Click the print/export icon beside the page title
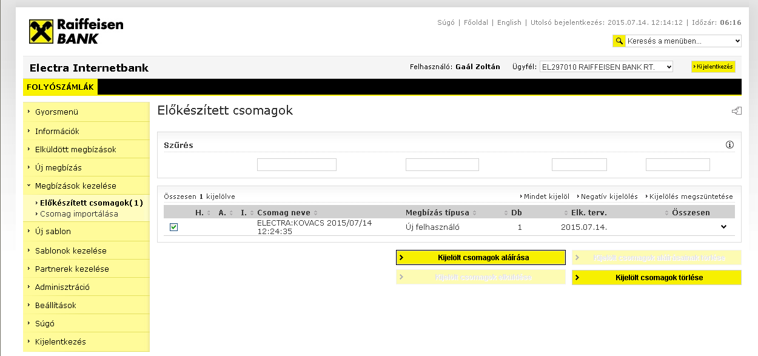 [x=736, y=111]
